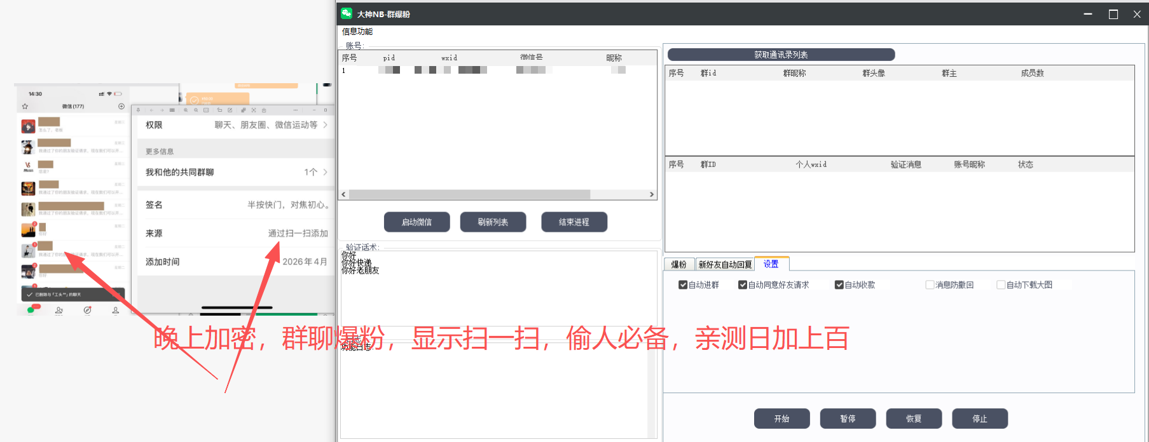Open the Contacts tab icon in phone bar
The height and width of the screenshot is (442, 1149).
(59, 311)
